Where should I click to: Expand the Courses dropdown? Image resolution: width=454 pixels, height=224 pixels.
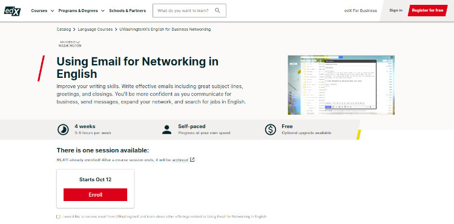tap(42, 11)
